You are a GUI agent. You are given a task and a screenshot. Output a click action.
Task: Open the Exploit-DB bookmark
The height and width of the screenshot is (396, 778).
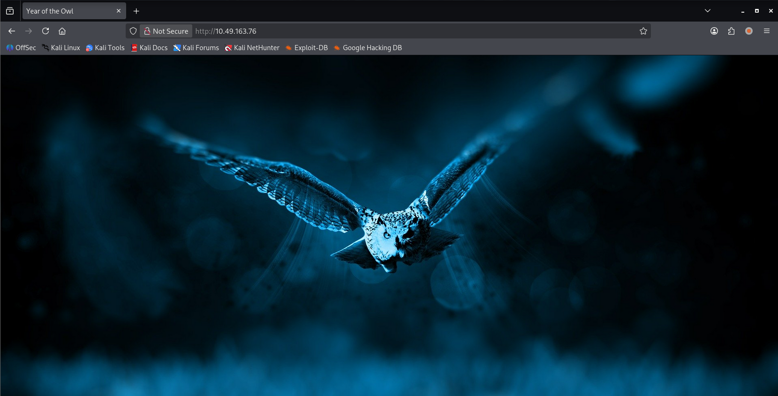coord(307,48)
